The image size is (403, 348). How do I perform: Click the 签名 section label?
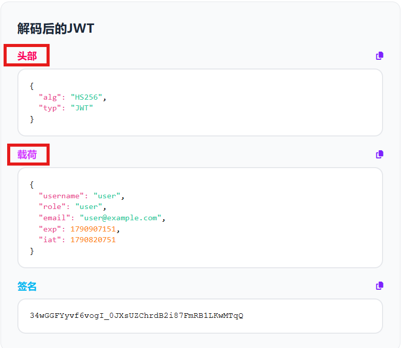coord(27,286)
